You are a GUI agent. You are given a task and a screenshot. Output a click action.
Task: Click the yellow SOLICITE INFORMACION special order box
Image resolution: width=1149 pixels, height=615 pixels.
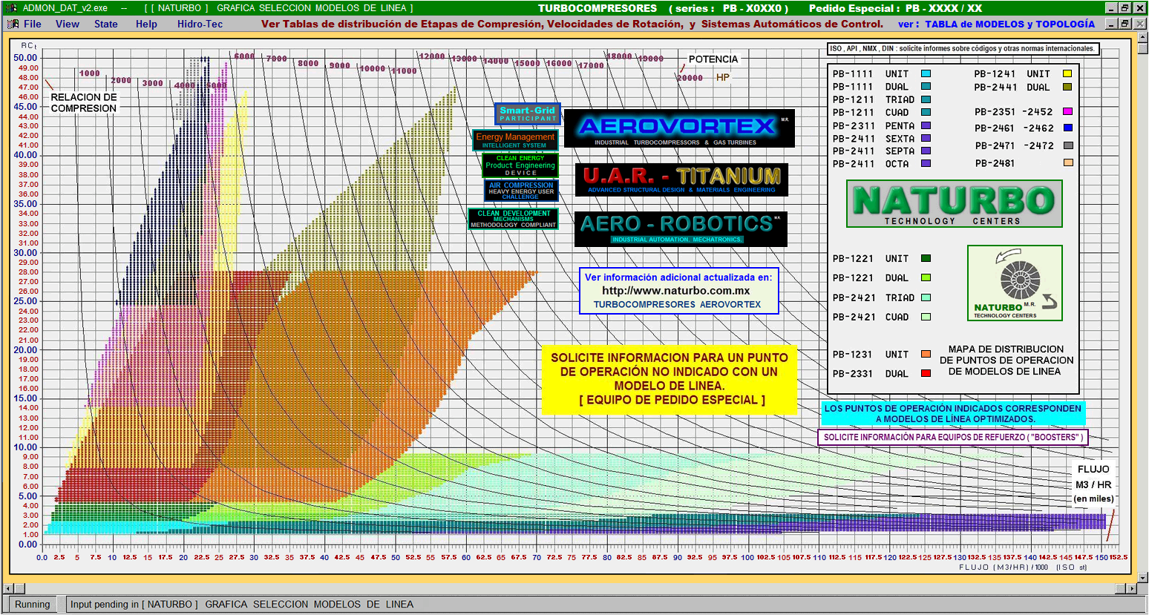click(x=670, y=378)
